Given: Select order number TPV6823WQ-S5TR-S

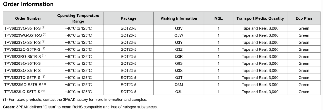Looking at the screenshot, I should pyautogui.click(x=23, y=35).
